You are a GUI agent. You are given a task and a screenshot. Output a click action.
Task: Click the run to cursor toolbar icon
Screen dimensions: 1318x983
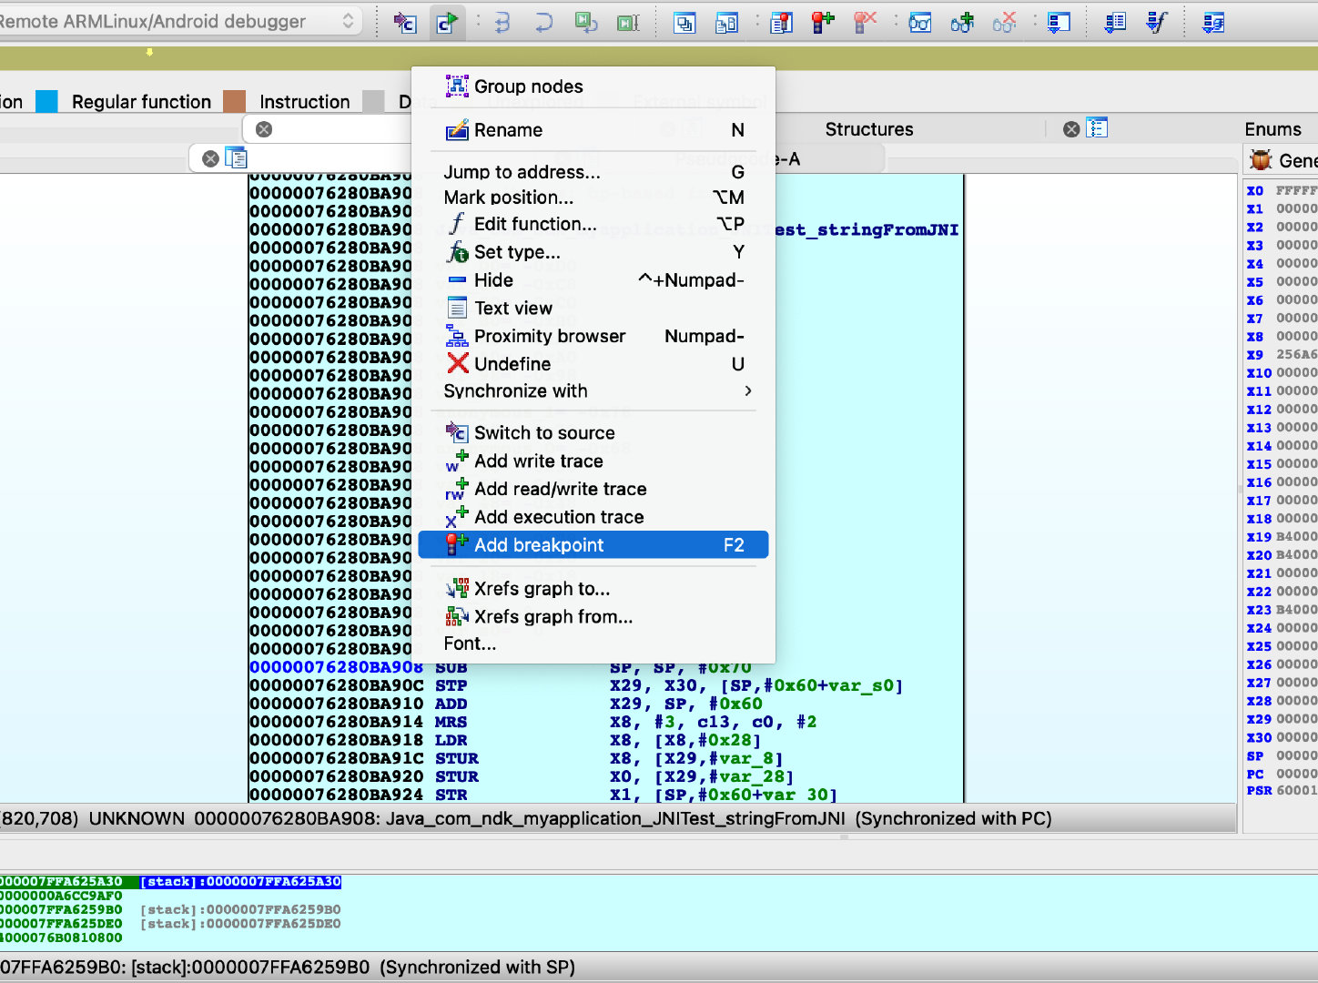click(628, 22)
